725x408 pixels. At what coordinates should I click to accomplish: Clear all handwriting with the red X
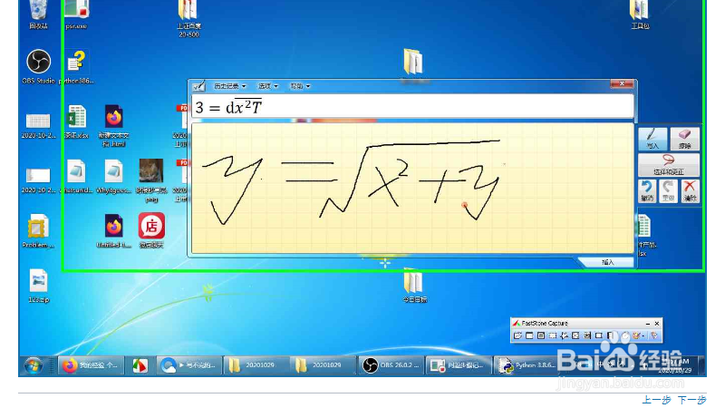tap(690, 190)
